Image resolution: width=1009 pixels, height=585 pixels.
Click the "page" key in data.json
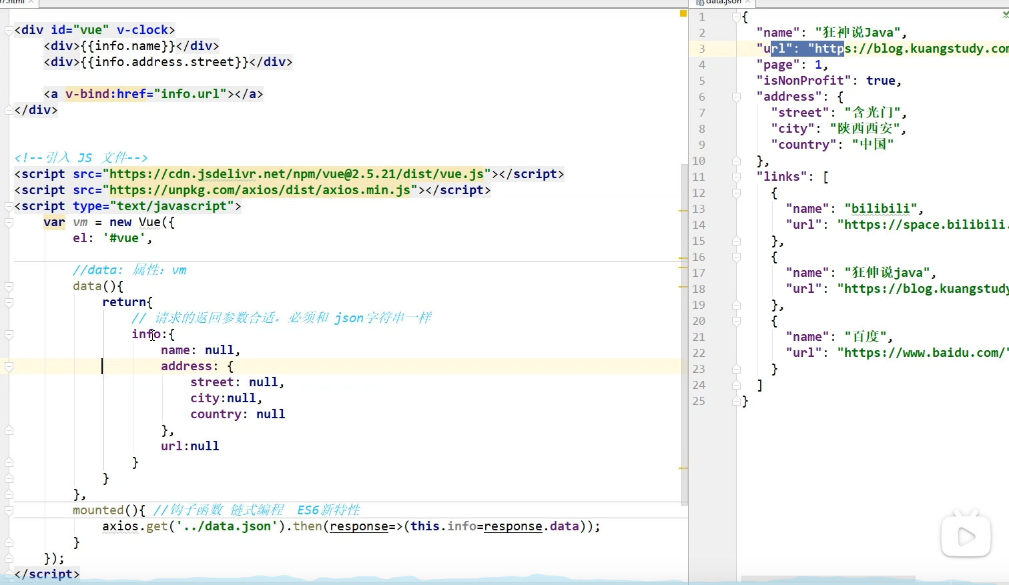tap(779, 65)
